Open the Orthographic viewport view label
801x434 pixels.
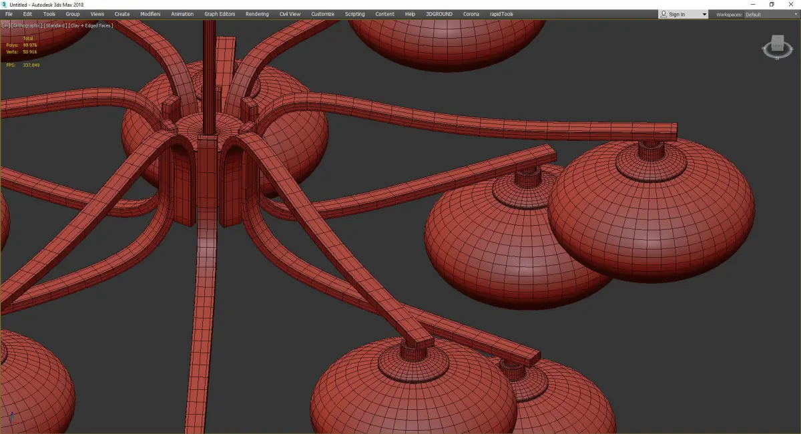(x=26, y=25)
